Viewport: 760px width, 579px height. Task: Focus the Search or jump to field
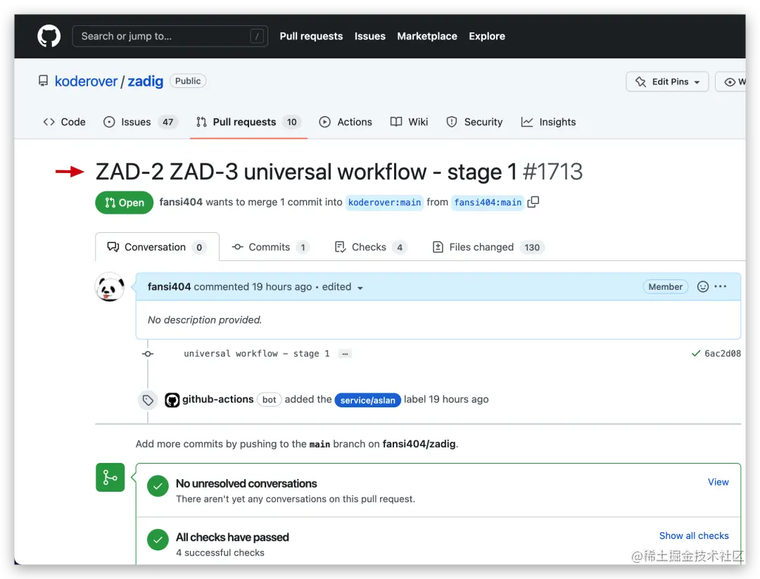(170, 37)
